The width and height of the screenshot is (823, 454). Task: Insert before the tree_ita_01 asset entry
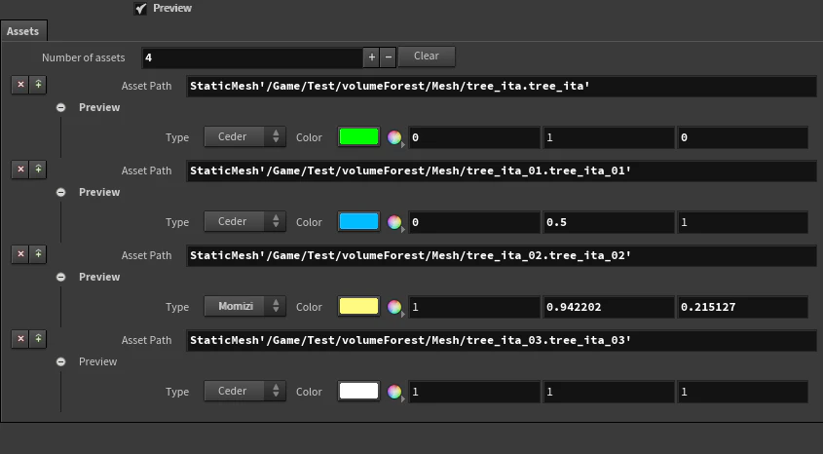pyautogui.click(x=38, y=170)
